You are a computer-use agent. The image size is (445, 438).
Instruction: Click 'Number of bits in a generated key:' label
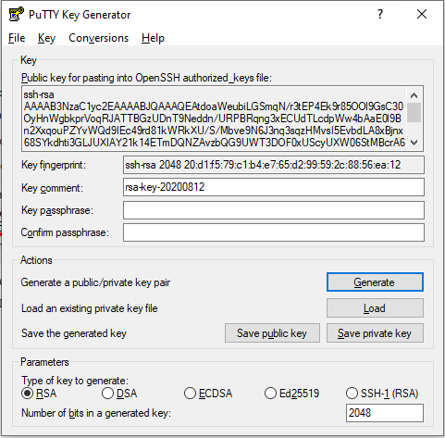point(96,413)
